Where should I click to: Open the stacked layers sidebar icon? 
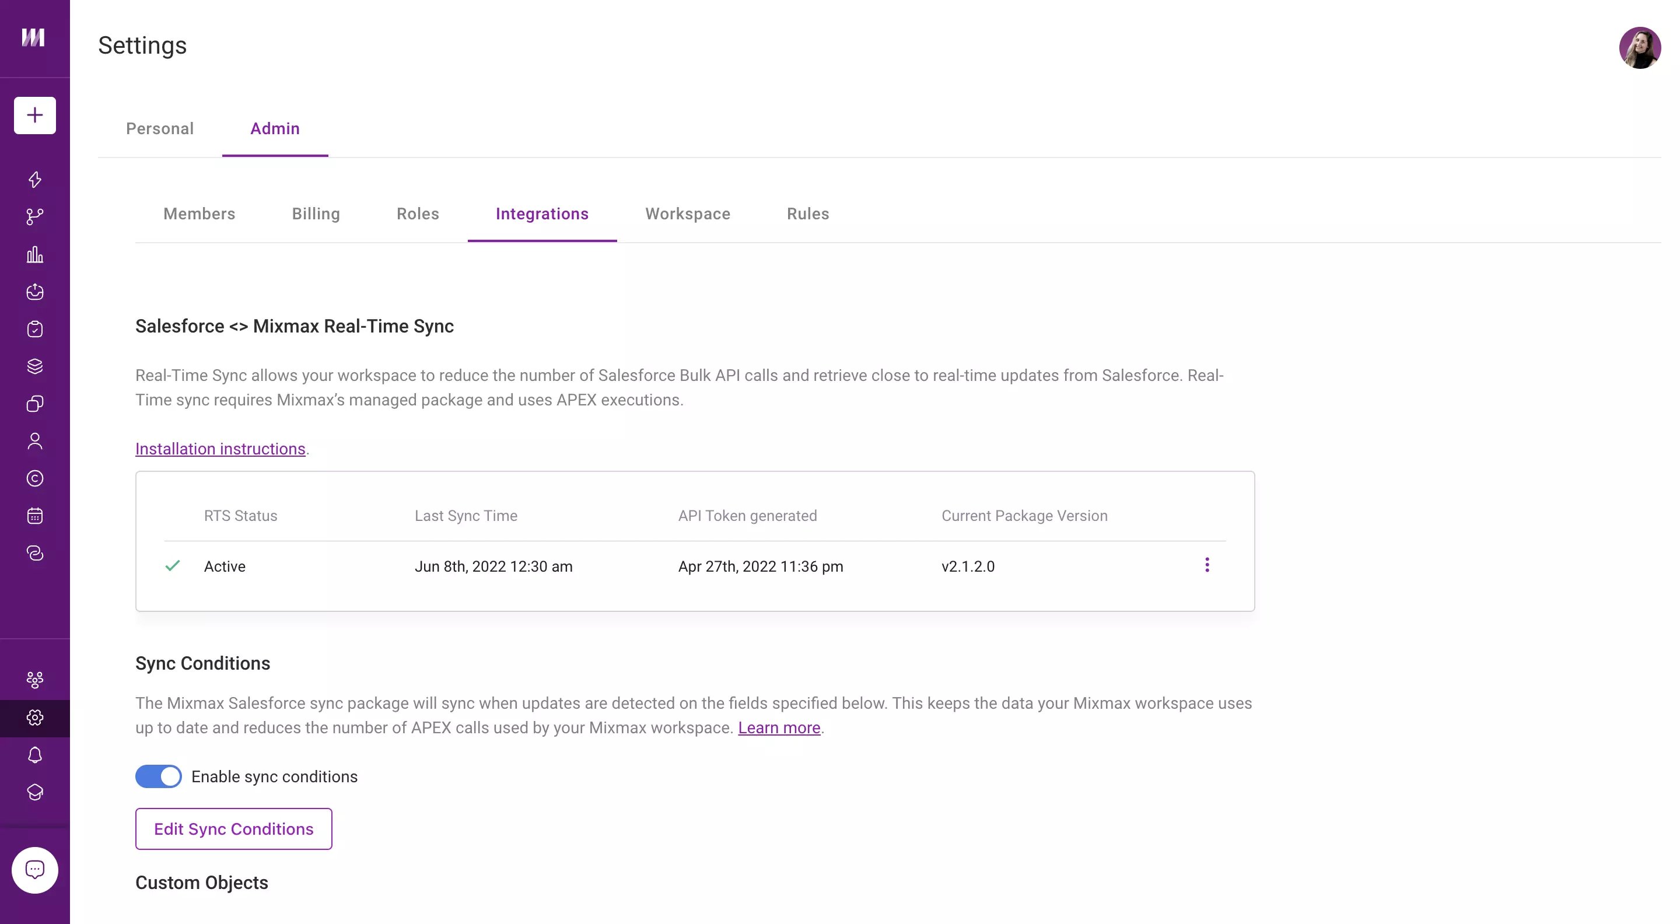(x=34, y=366)
